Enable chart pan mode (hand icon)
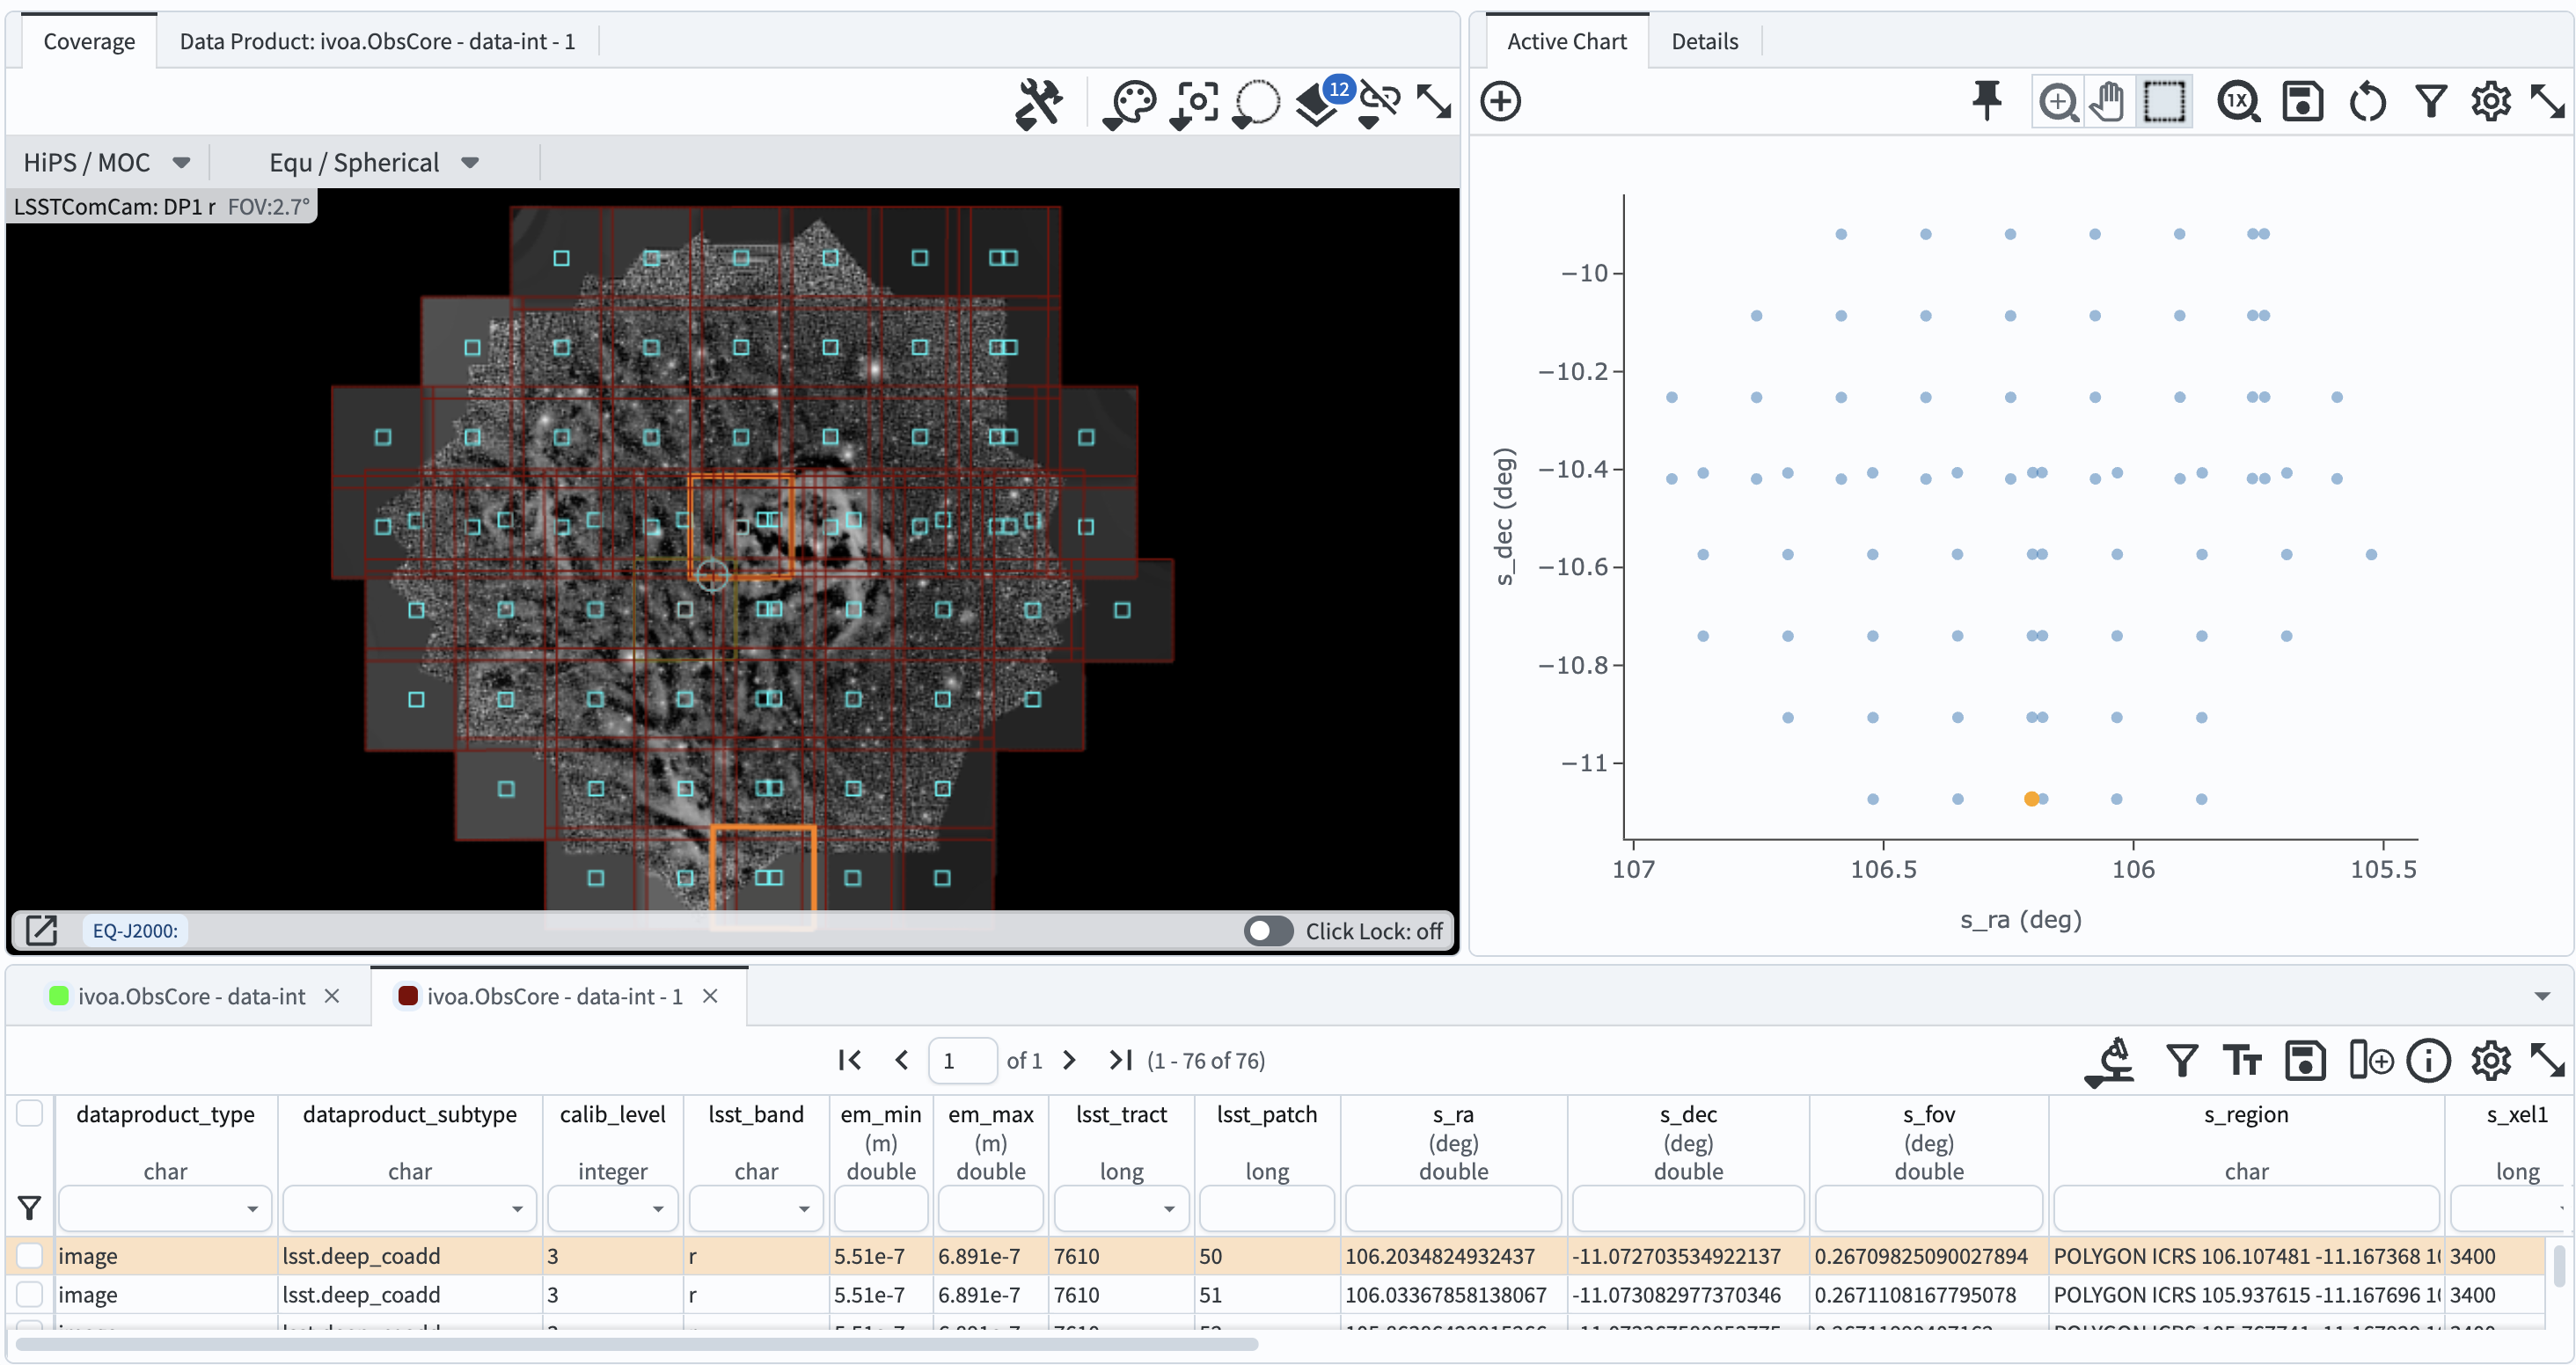 [x=2107, y=101]
